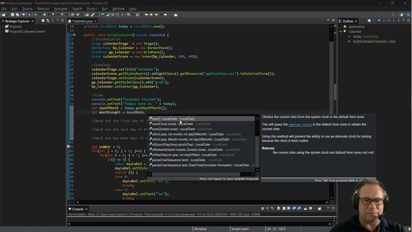Collapse the Calendar class in Outline
The width and height of the screenshot is (412, 232).
click(x=341, y=32)
